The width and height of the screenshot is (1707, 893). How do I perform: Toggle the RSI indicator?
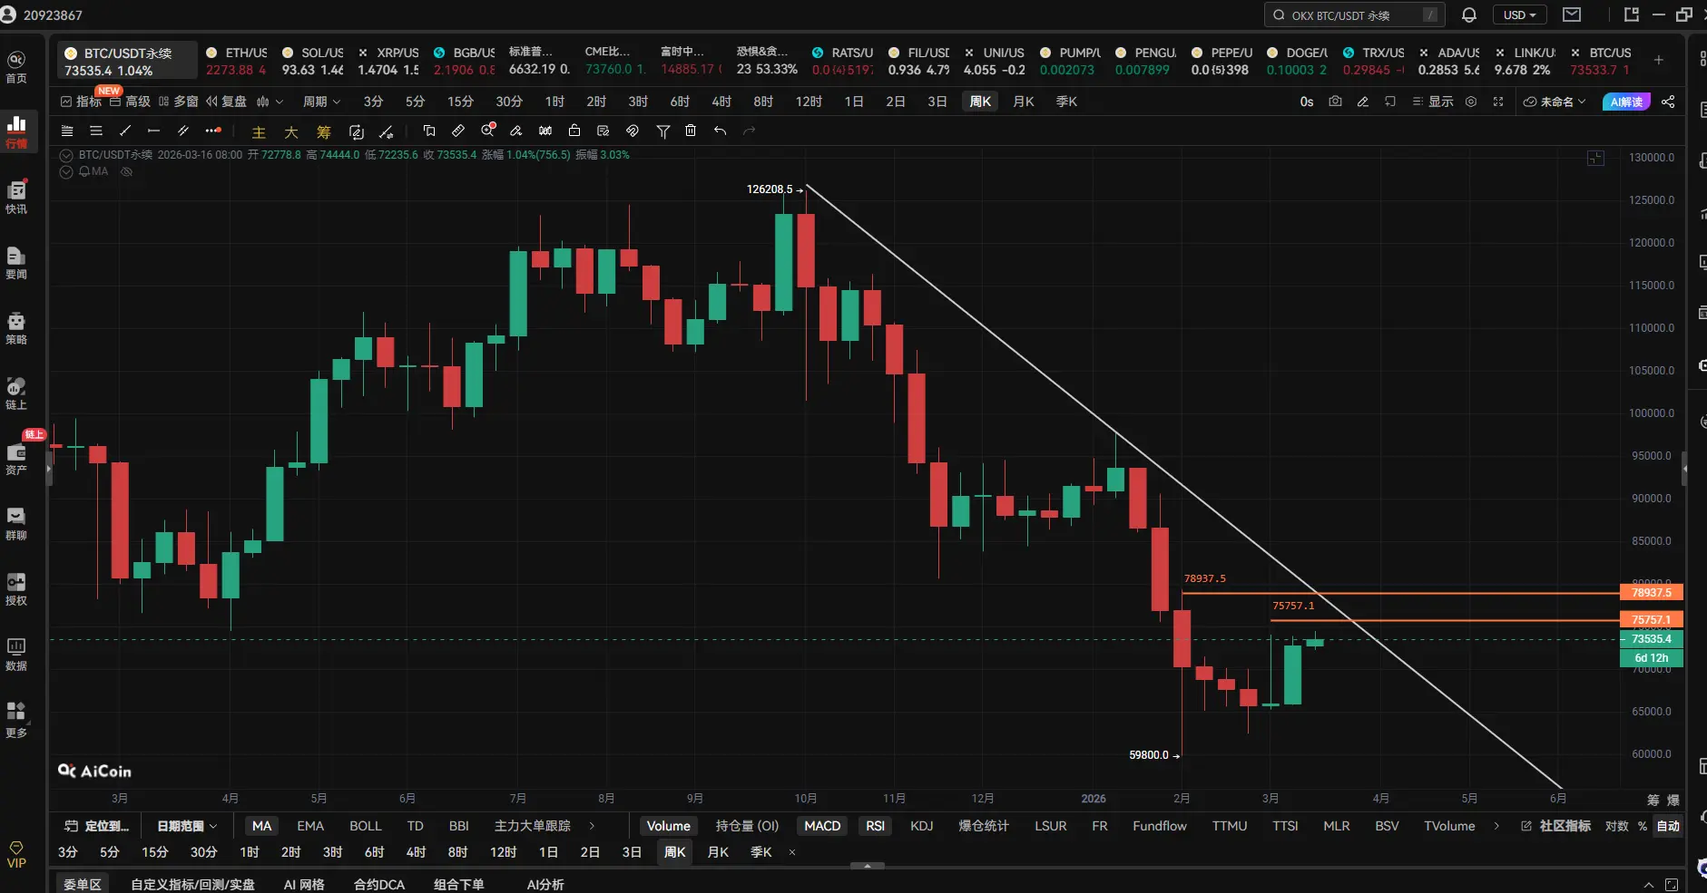pyautogui.click(x=875, y=826)
